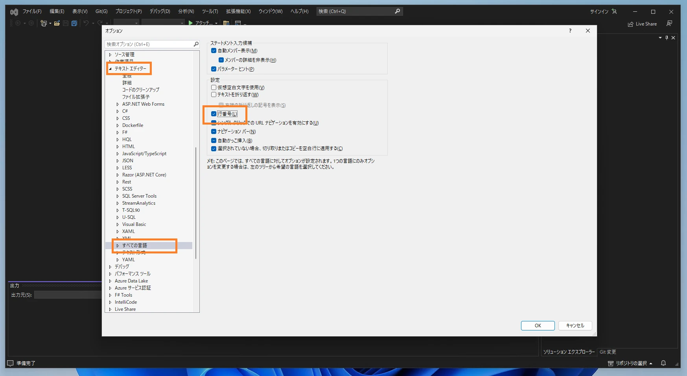Click the ready status icon
This screenshot has height=376, width=687.
coord(11,363)
